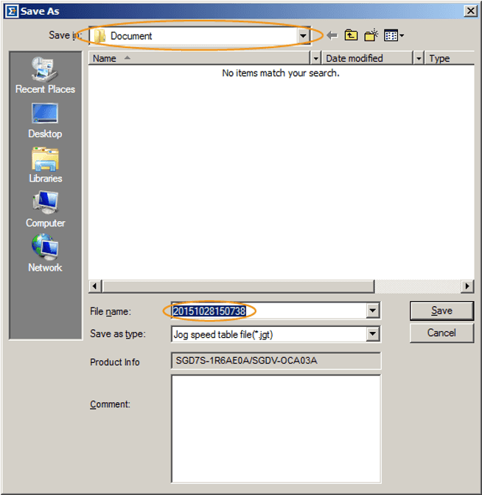482x495 pixels.
Task: Expand the Save as type dropdown
Action: [373, 333]
